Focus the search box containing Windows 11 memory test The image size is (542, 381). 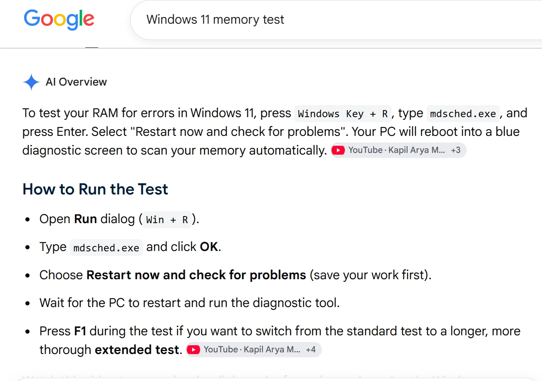pos(336,20)
